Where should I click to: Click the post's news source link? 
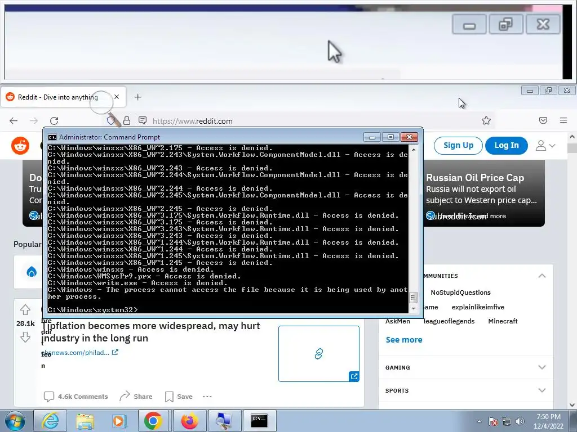point(80,353)
